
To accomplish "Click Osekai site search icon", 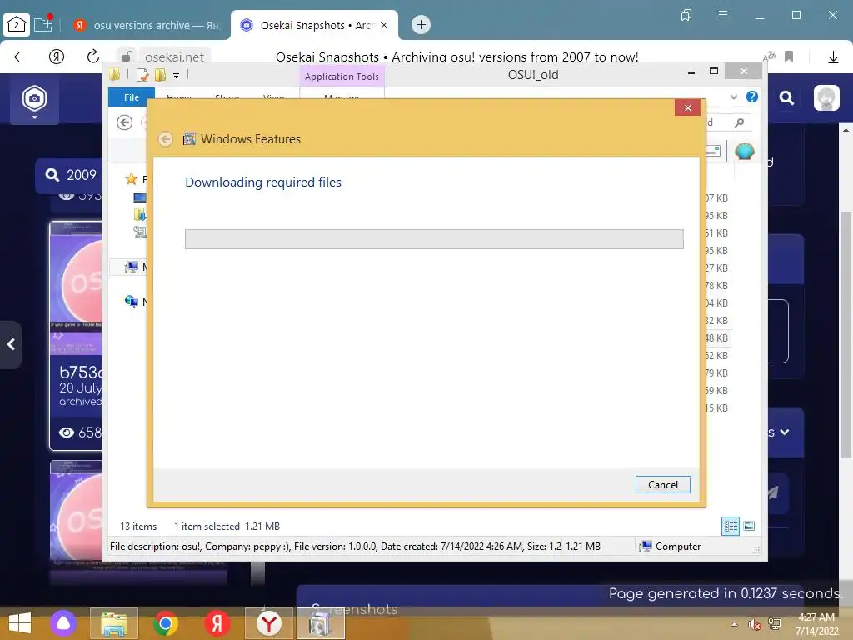I will (x=786, y=98).
